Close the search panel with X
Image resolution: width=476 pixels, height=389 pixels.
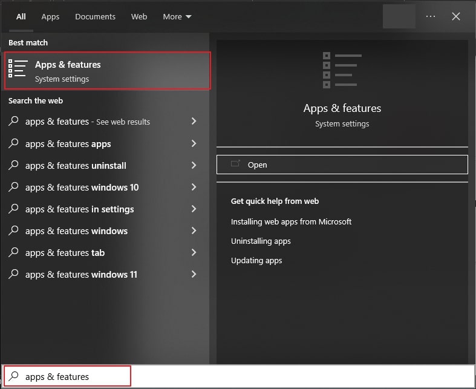click(x=456, y=16)
